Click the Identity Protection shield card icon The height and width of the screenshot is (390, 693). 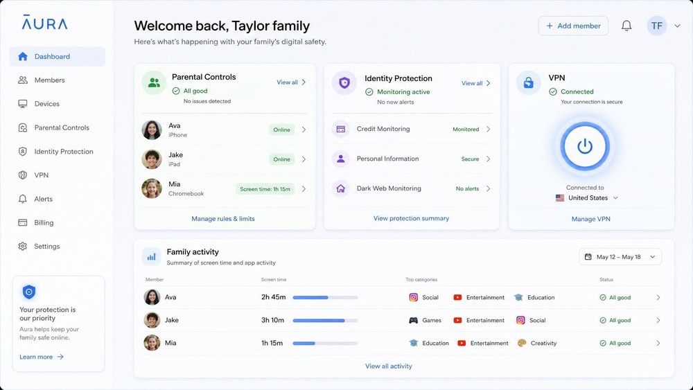344,82
